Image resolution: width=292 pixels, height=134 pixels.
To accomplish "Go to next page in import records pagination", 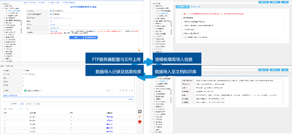I will (x=24, y=109).
